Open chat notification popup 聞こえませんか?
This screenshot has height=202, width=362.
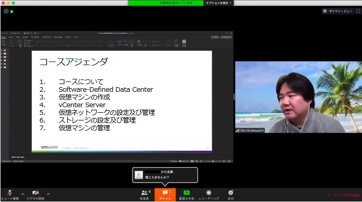pyautogui.click(x=165, y=175)
